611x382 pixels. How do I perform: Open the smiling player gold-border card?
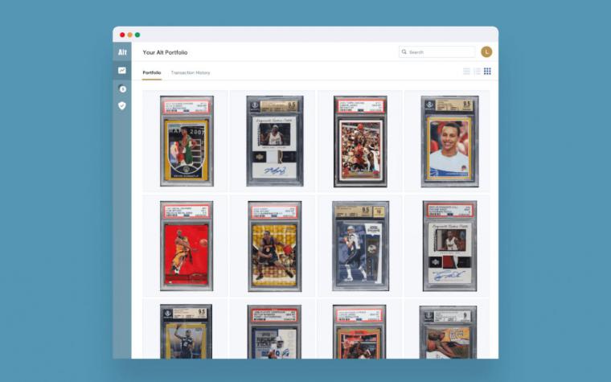point(449,142)
